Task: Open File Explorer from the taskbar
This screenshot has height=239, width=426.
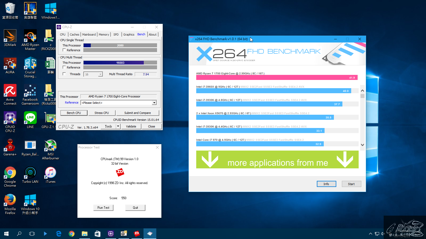Action: [x=85, y=234]
